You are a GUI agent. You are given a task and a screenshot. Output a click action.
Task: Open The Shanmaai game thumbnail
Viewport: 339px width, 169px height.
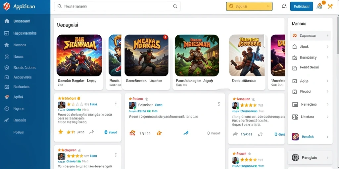click(79, 55)
